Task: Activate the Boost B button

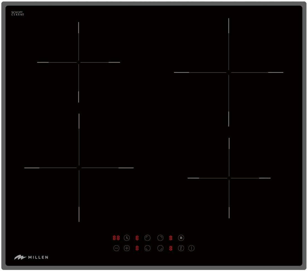Action: point(181,238)
